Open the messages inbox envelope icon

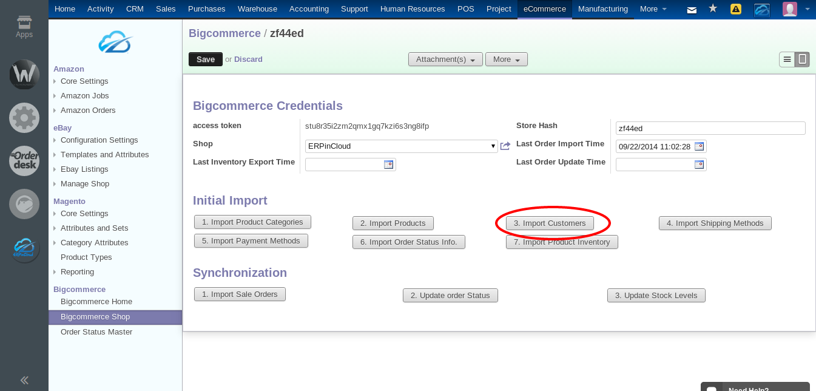pyautogui.click(x=692, y=9)
